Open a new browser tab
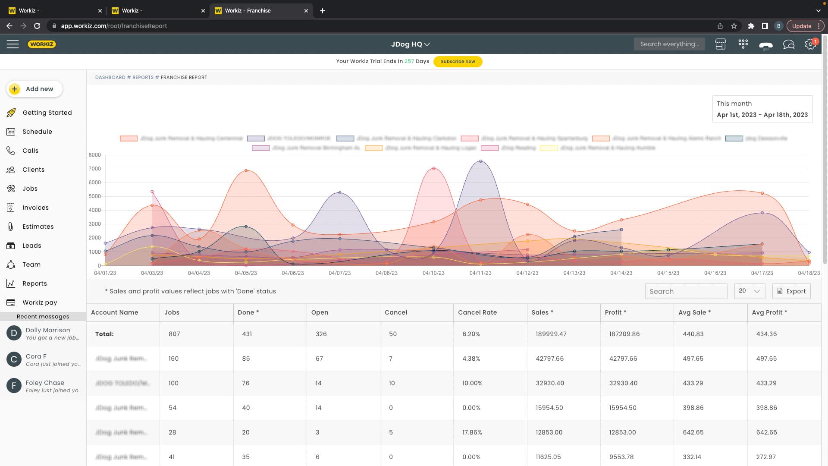This screenshot has width=828, height=466. pos(323,10)
